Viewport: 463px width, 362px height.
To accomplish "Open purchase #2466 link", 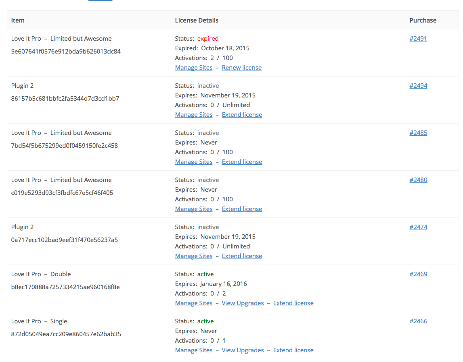I will (x=418, y=321).
